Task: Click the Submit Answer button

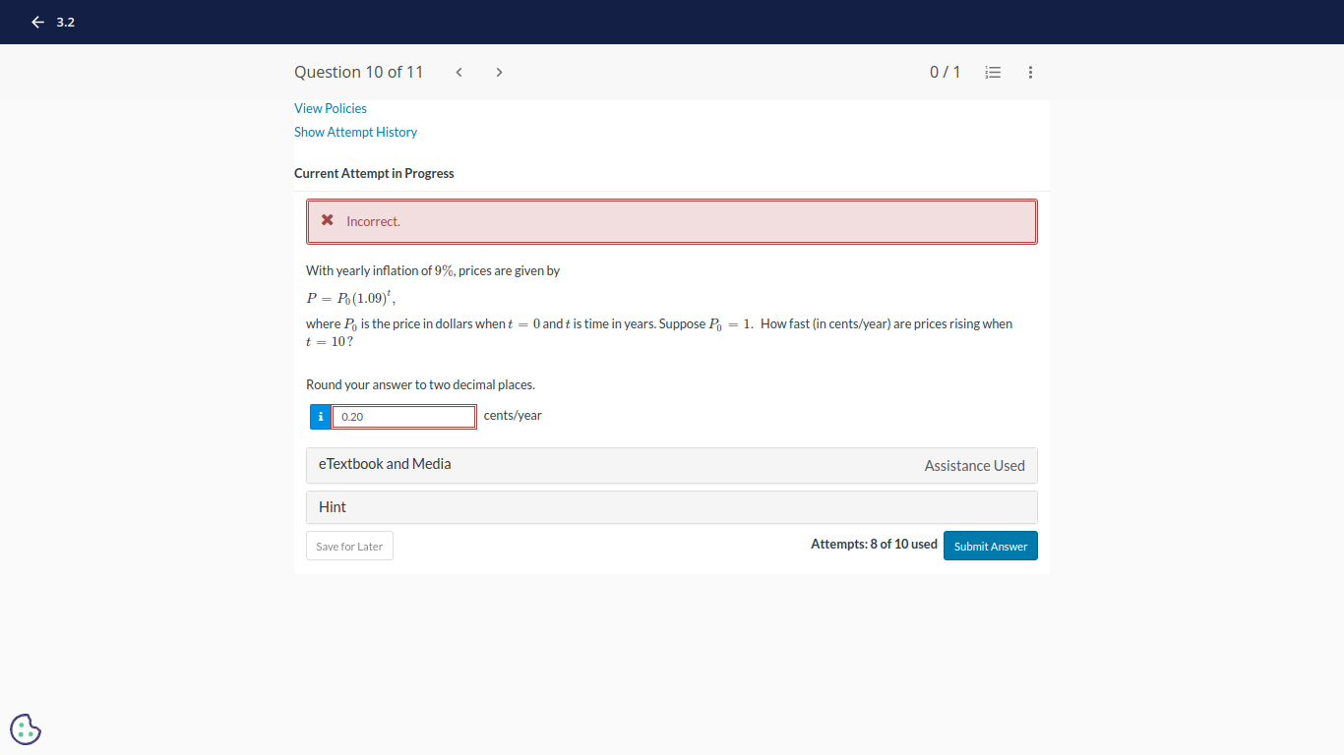Action: pyautogui.click(x=991, y=547)
